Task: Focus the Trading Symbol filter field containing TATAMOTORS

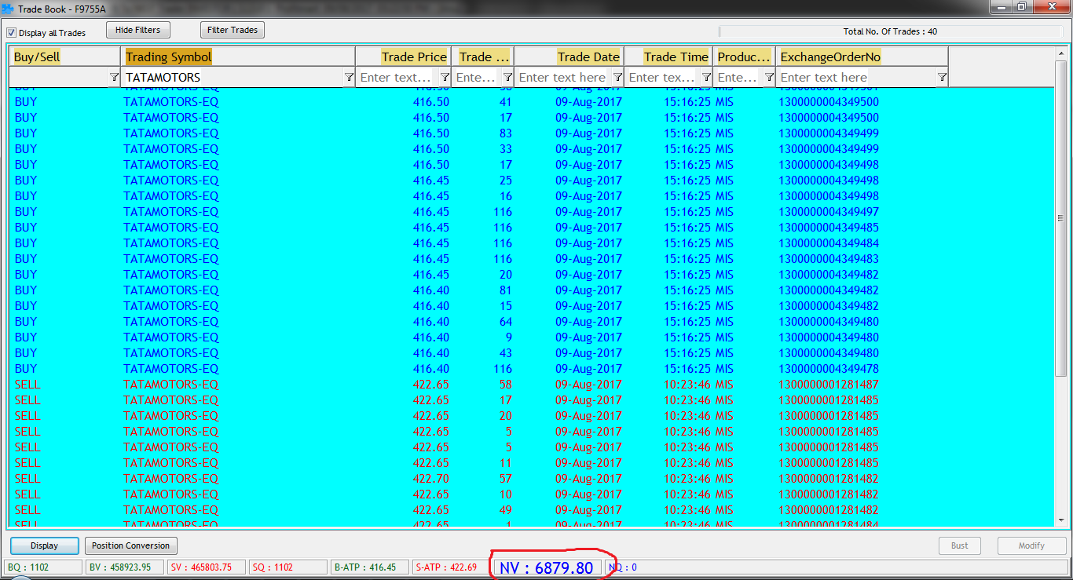Action: (x=232, y=77)
